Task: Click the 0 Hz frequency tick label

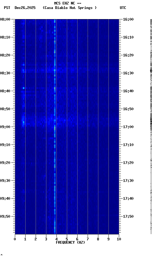Action: [x=15, y=239]
